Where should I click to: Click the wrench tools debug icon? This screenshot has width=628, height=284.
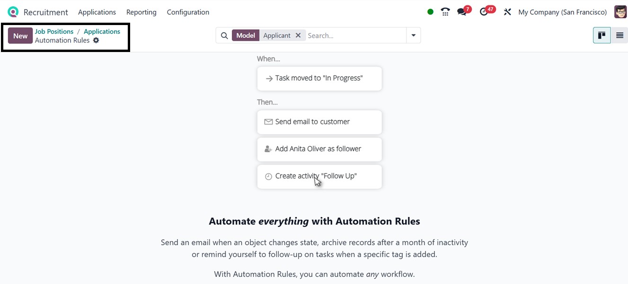click(x=507, y=12)
